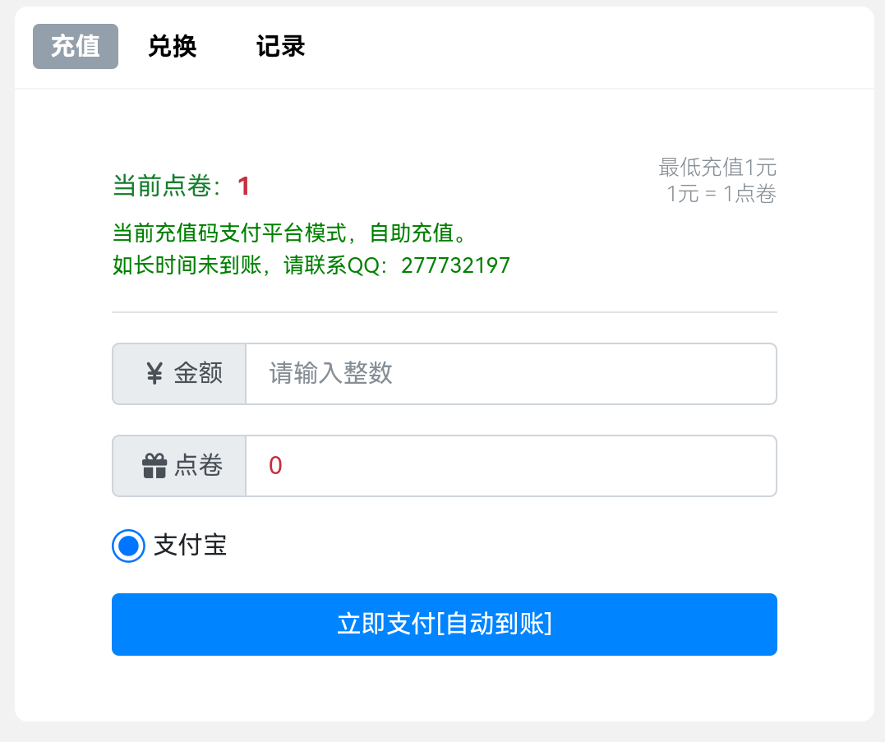Click the 点卷 label next to gift
Image resolution: width=885 pixels, height=742 pixels.
click(x=199, y=466)
